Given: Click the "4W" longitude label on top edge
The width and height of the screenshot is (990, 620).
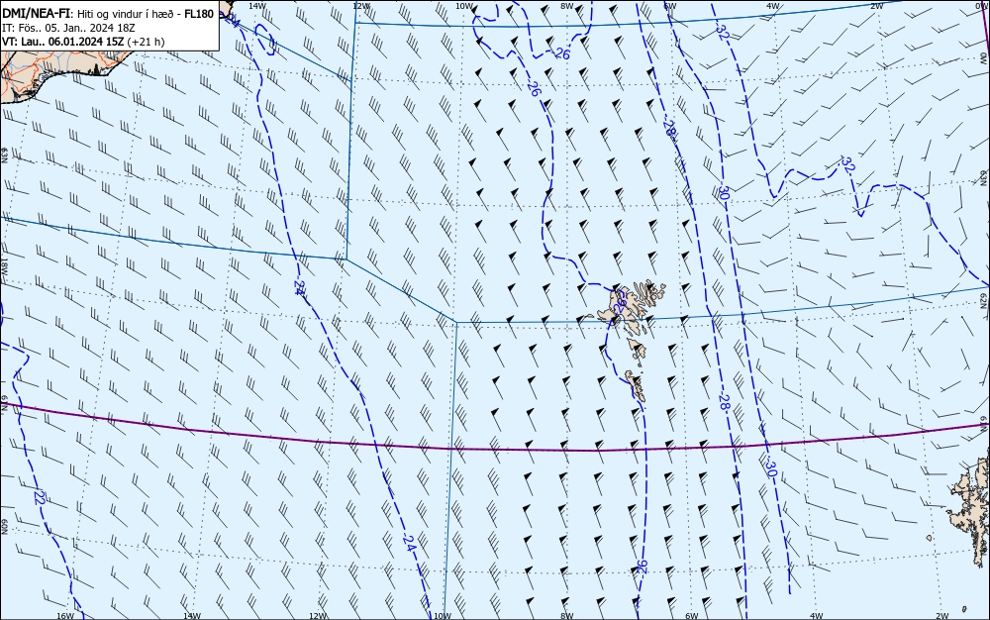Looking at the screenshot, I should pos(772,6).
